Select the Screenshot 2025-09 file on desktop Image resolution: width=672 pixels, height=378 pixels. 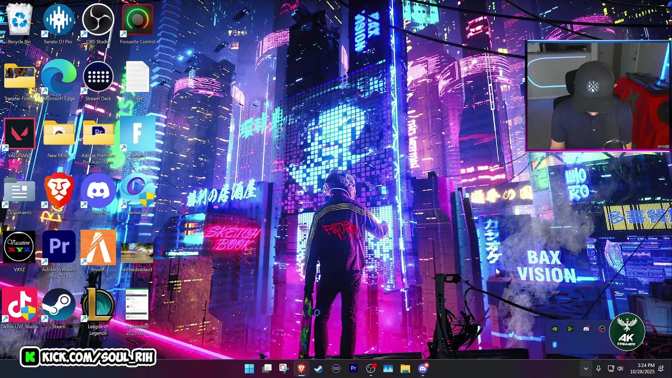pos(138,311)
